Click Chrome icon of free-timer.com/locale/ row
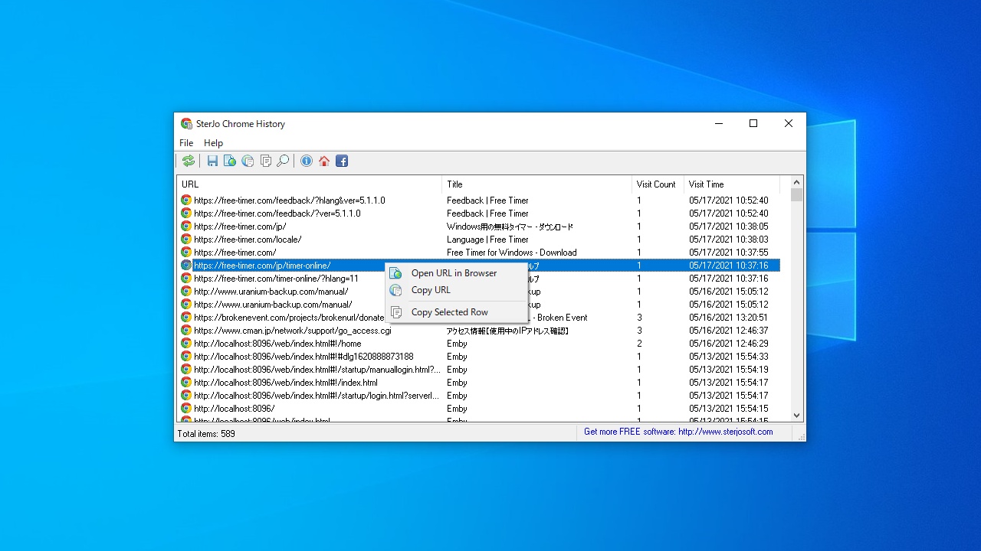The width and height of the screenshot is (981, 551). click(186, 239)
